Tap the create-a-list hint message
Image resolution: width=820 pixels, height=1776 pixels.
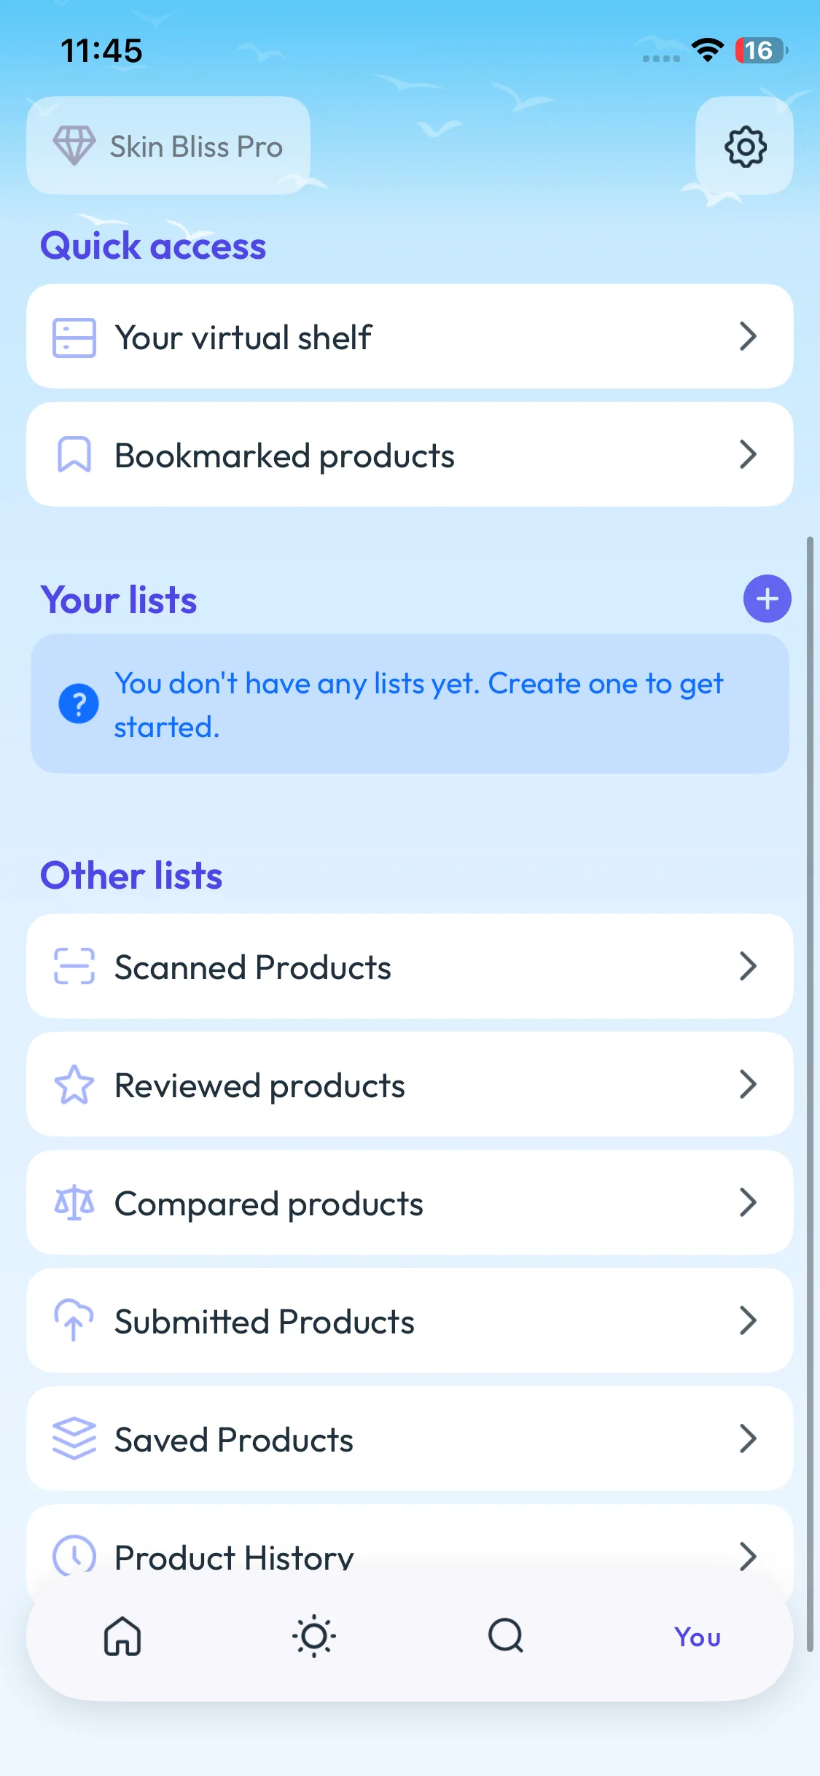pyautogui.click(x=418, y=704)
